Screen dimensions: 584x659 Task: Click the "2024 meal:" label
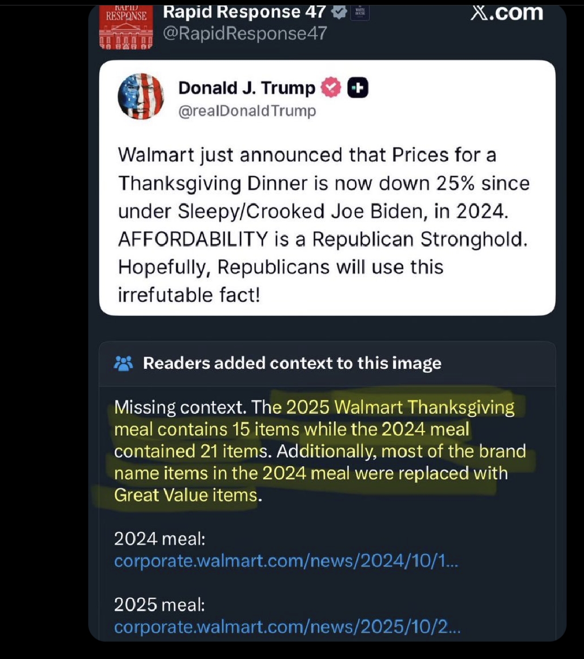(160, 539)
